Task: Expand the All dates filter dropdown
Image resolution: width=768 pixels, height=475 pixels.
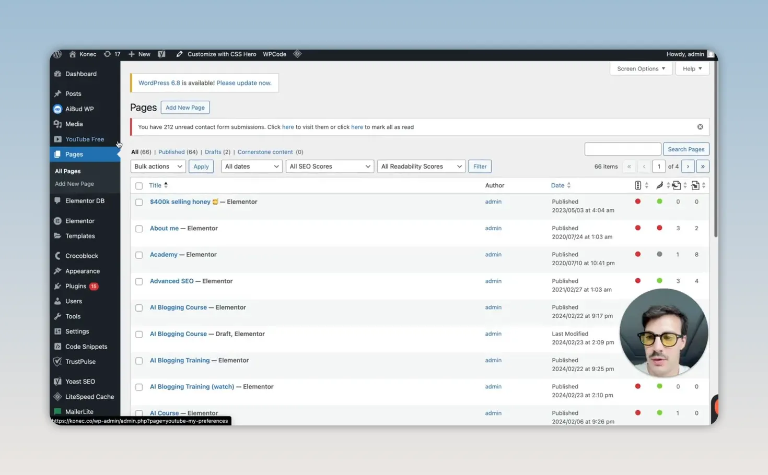Action: click(x=252, y=167)
